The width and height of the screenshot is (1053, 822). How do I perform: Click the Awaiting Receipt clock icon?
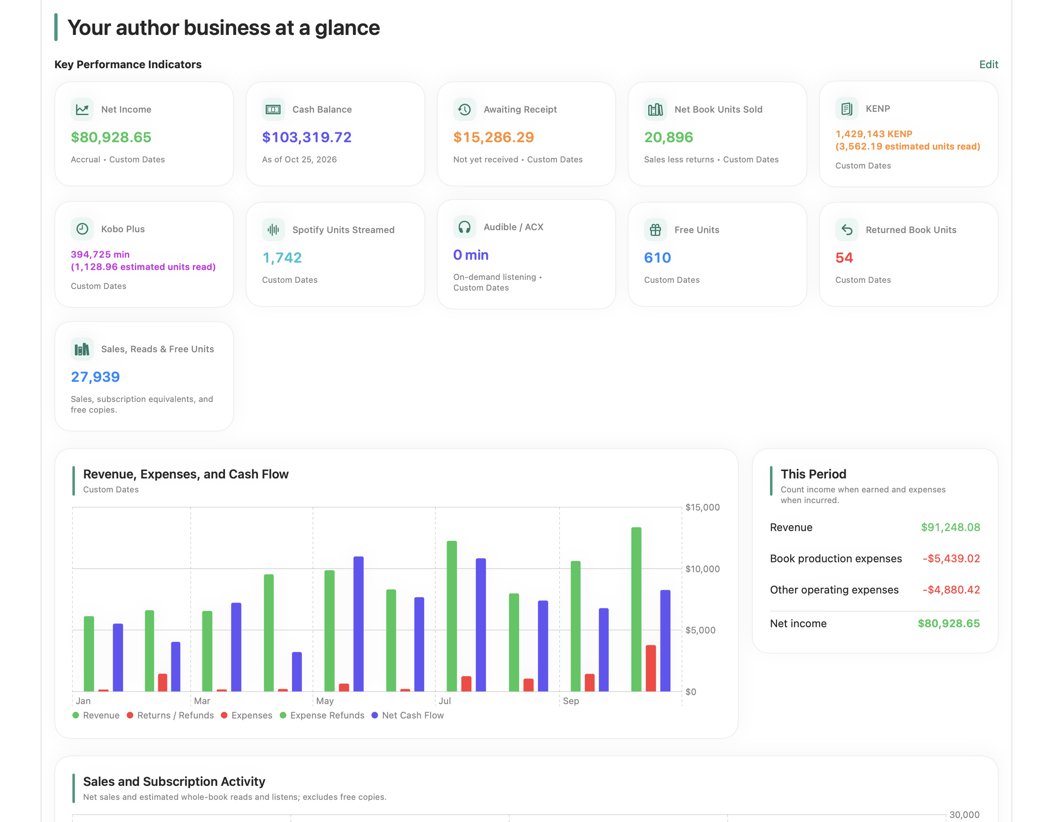(x=464, y=109)
